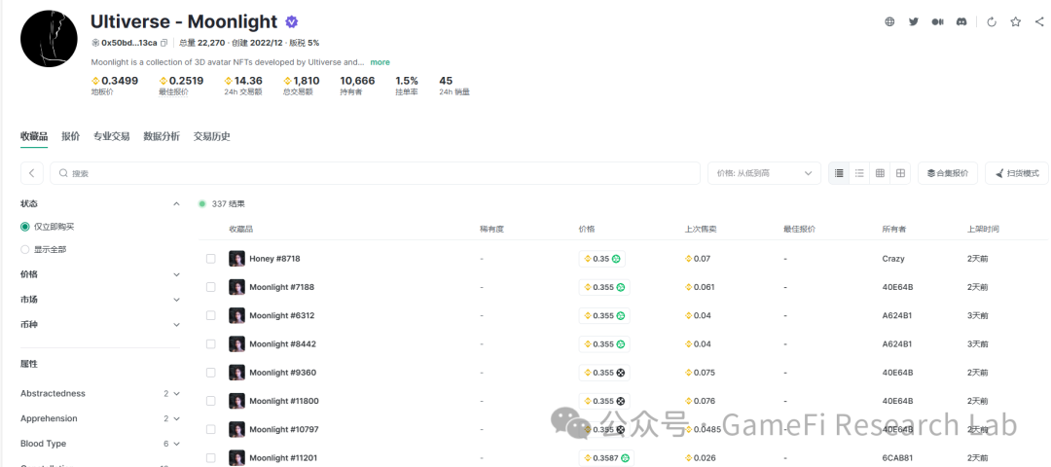
Task: Click the 0.3499 地板价 stat
Action: tap(115, 85)
